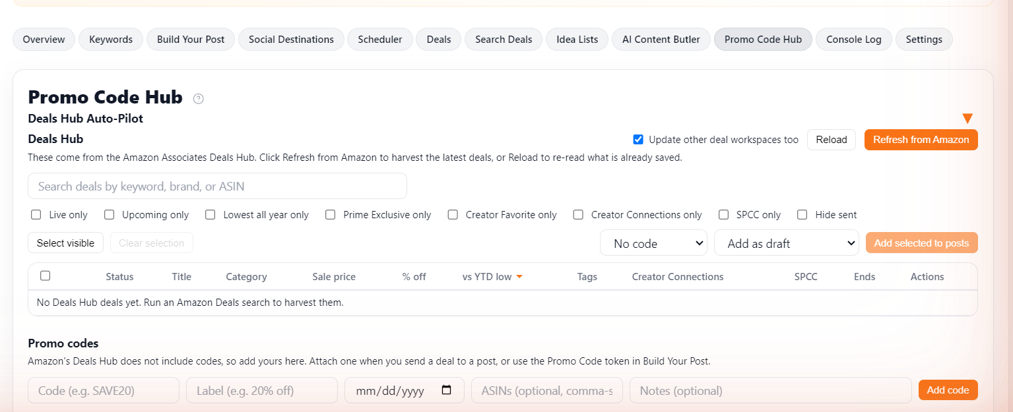The image size is (1013, 412).
Task: Click the Reload button
Action: [832, 140]
